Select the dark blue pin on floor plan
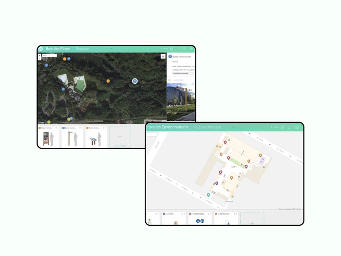 coord(216,183)
